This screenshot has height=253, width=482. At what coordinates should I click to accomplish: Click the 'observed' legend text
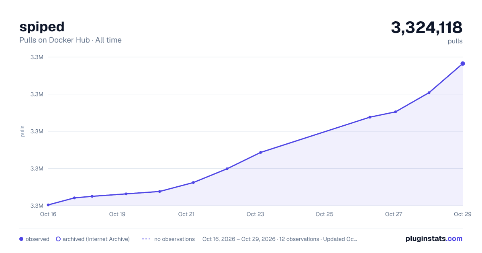click(37, 239)
